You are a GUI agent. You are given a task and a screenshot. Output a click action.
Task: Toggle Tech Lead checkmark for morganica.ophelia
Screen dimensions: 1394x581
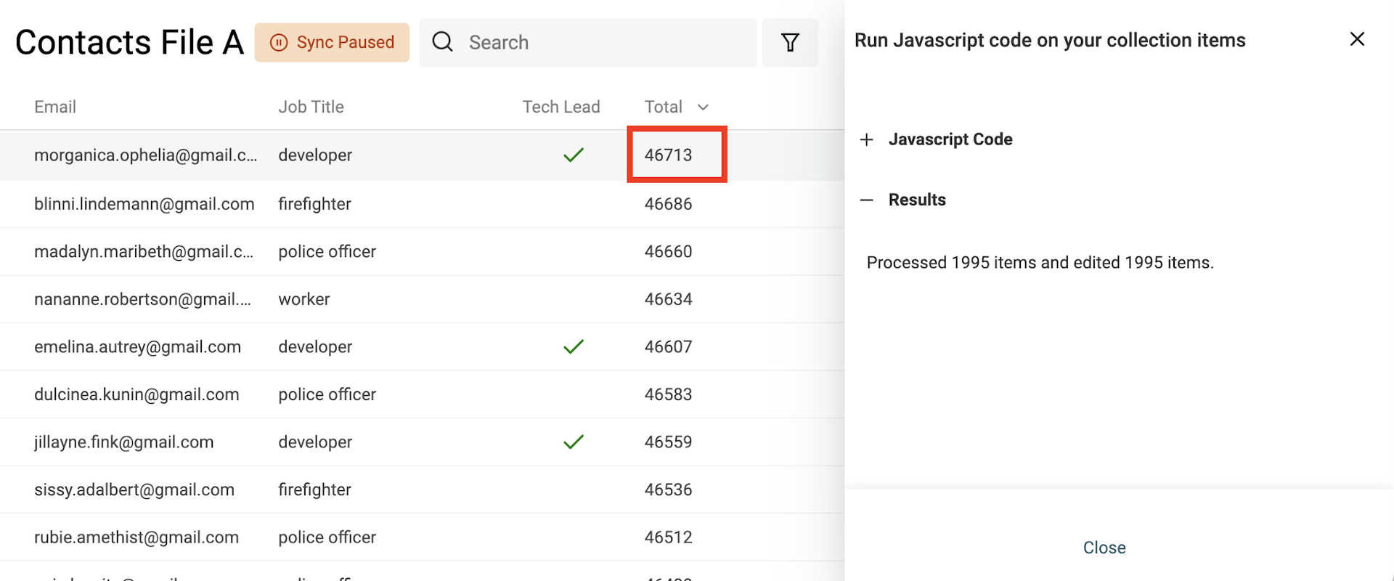click(x=573, y=155)
